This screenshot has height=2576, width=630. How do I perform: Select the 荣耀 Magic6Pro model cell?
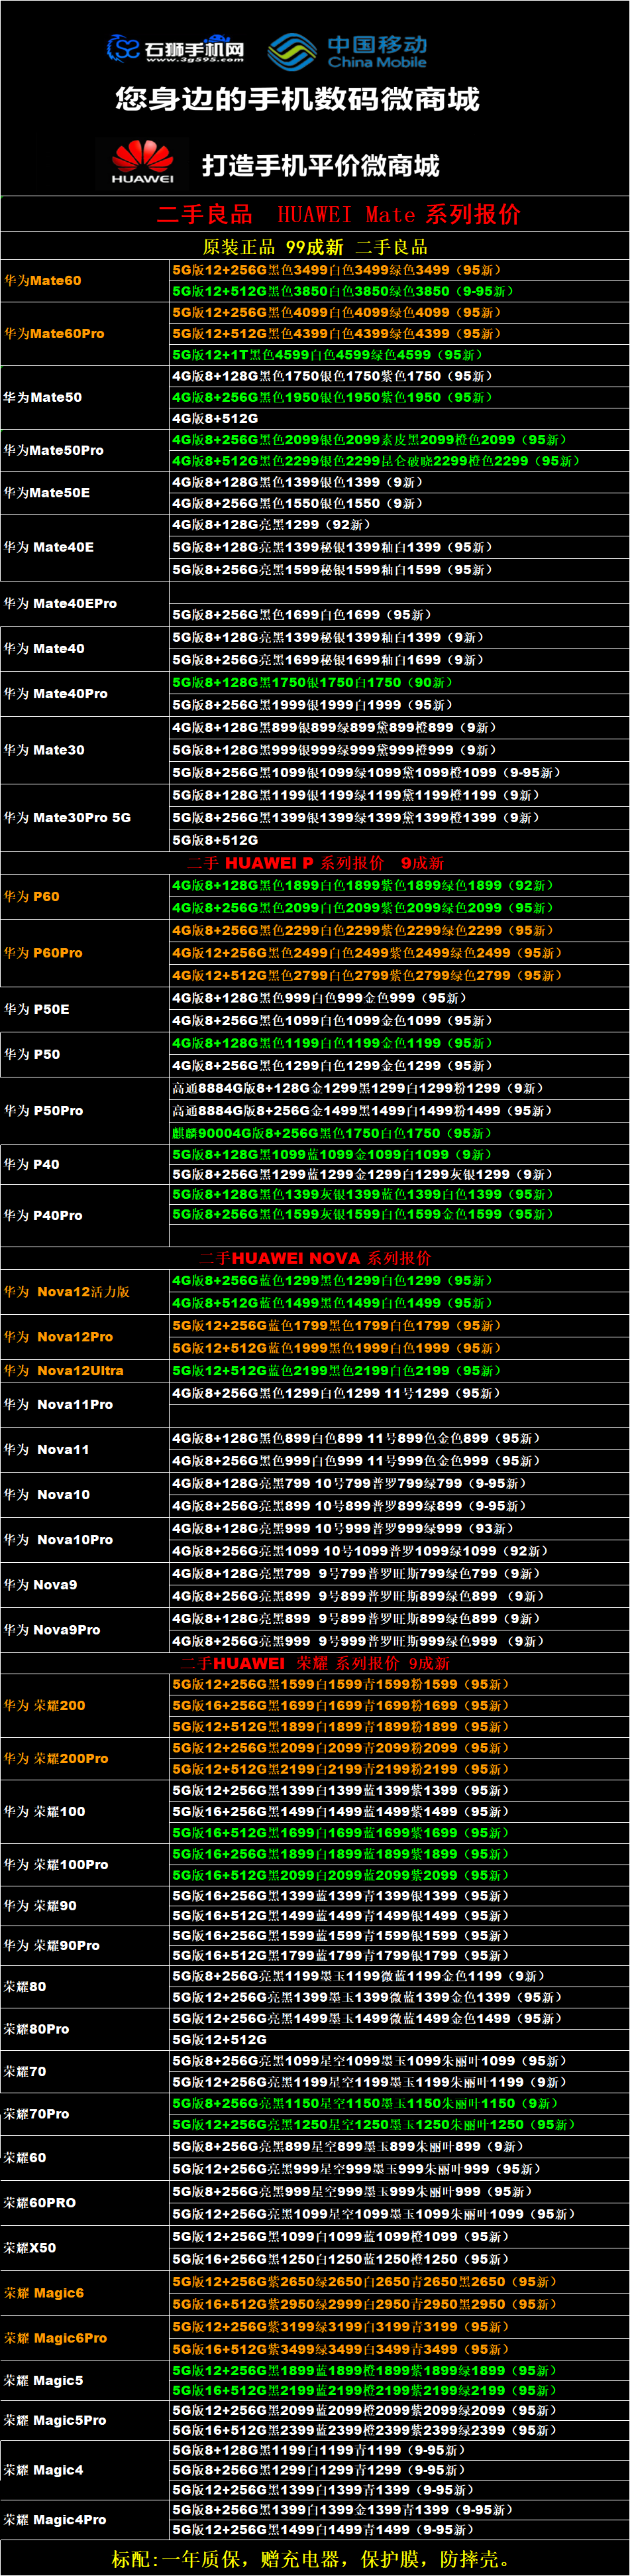[85, 2339]
